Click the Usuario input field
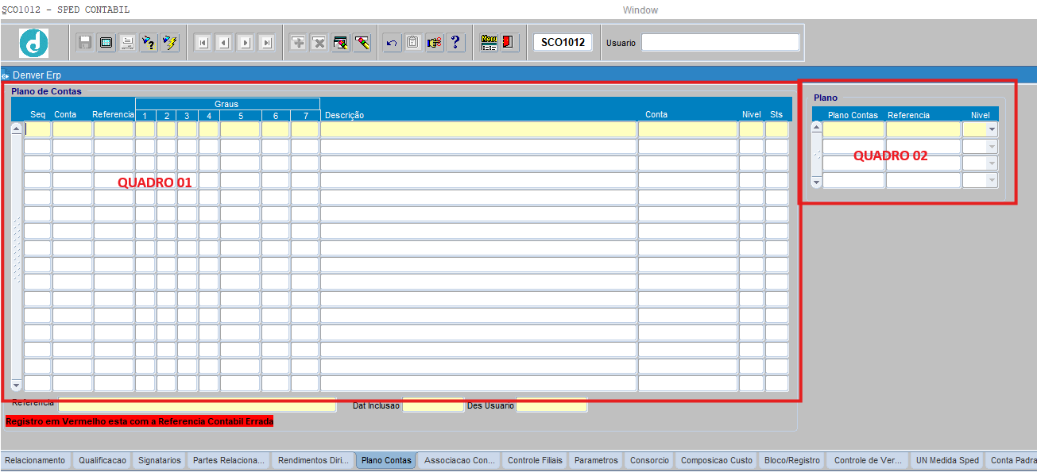The image size is (1037, 476). [720, 43]
